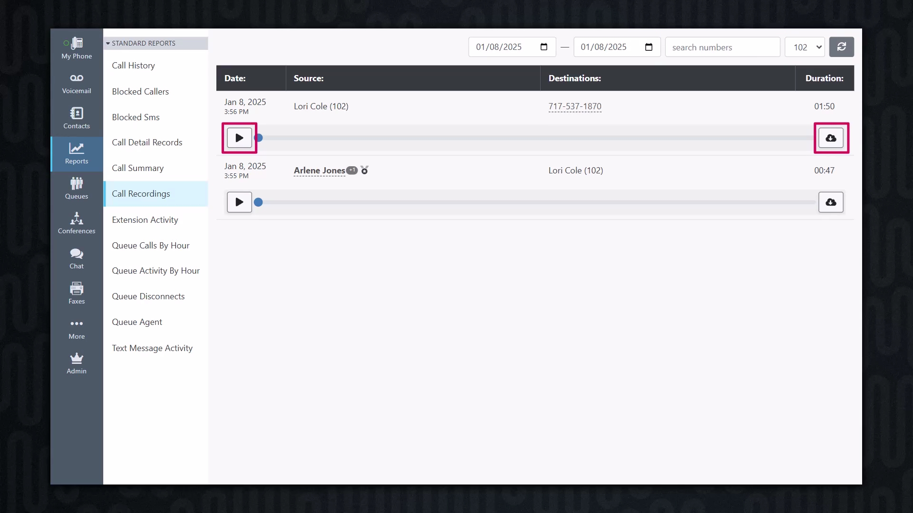The width and height of the screenshot is (913, 513).
Task: Download the 3:56 PM call recording
Action: (x=831, y=138)
